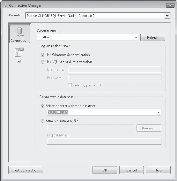Click the Attach database file path field

point(91,128)
